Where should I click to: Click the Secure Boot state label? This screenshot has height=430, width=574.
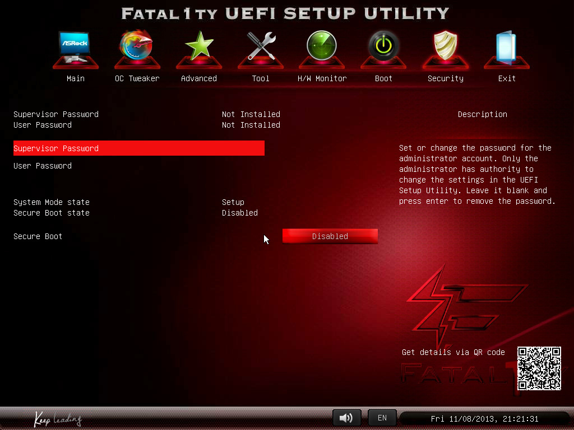(52, 212)
